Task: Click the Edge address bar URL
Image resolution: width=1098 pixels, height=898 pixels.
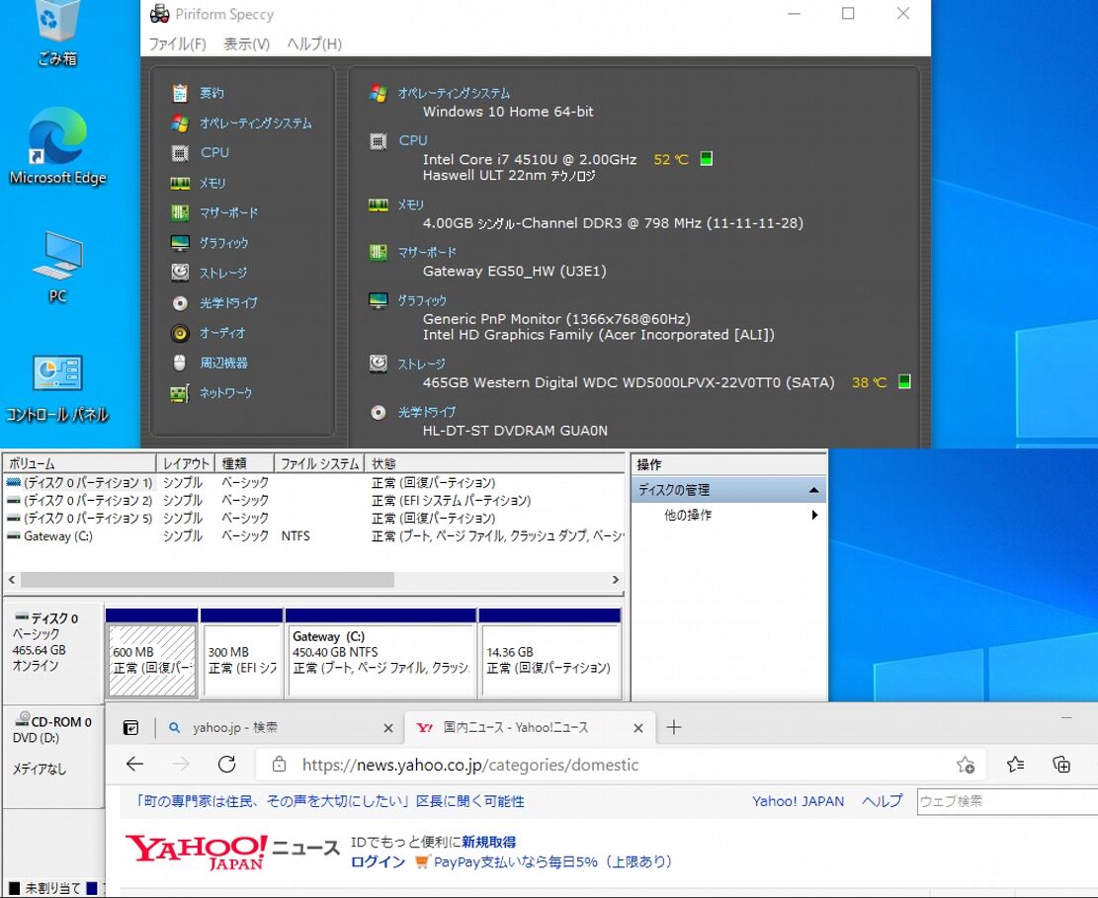Action: click(470, 765)
